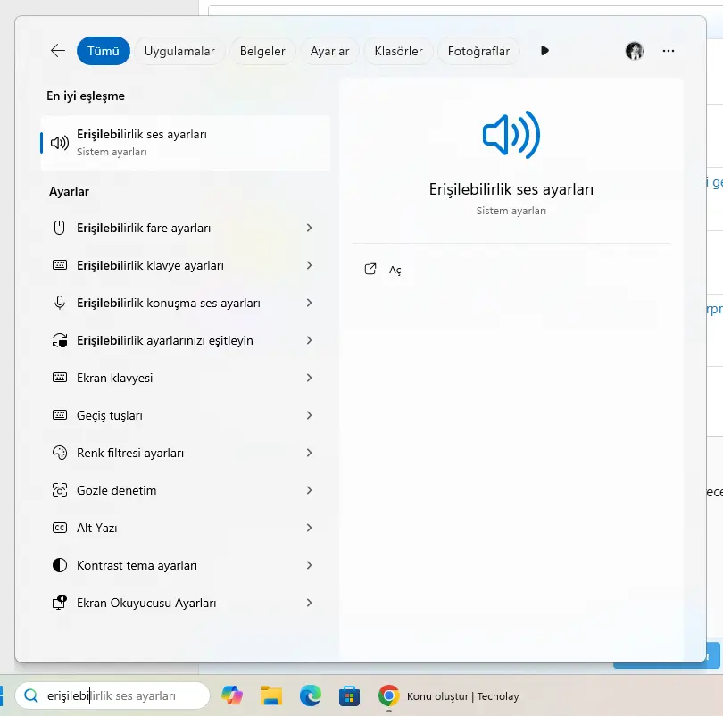Expand Erişilebilirlik ayarlarınızı eşitleyin chevron
This screenshot has height=716, width=723.
pos(310,340)
